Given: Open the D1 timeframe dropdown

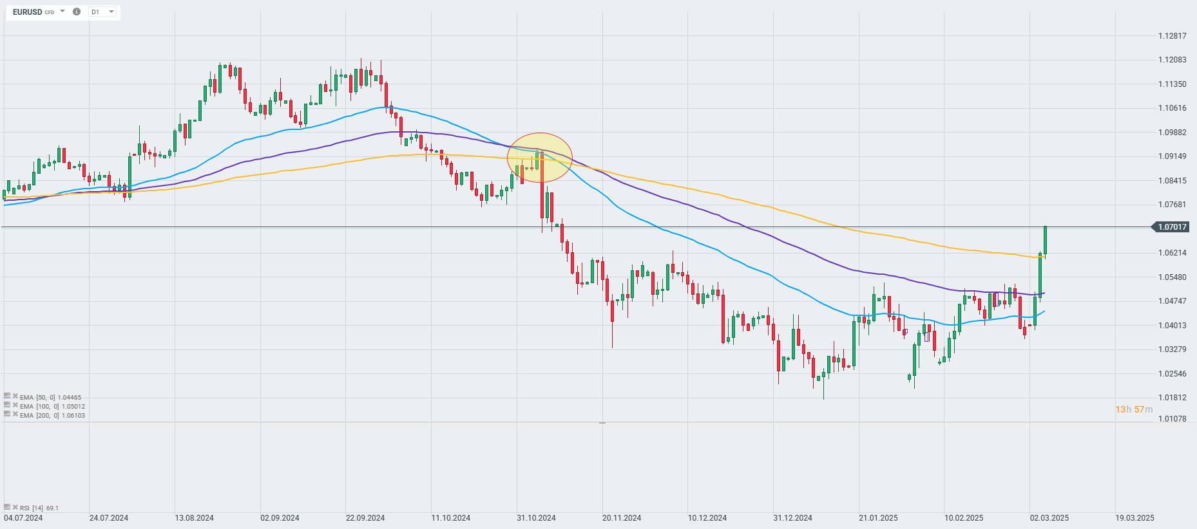Looking at the screenshot, I should coord(102,12).
